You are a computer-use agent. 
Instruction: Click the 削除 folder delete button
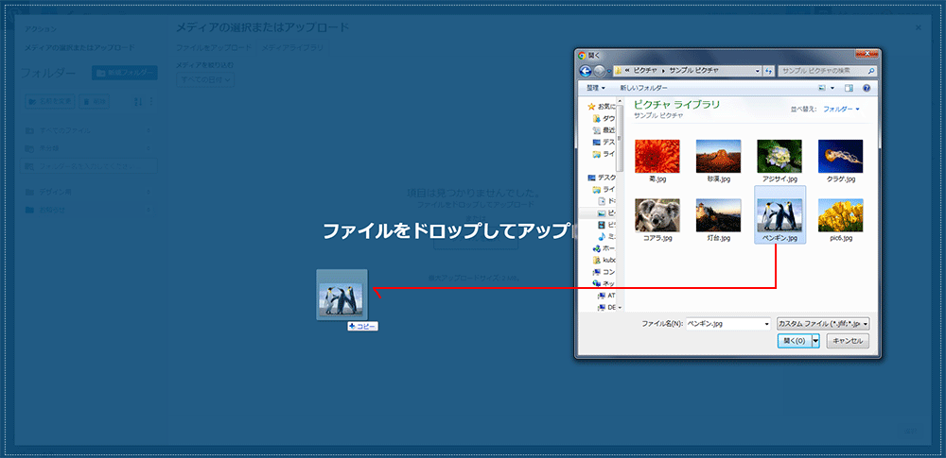95,102
